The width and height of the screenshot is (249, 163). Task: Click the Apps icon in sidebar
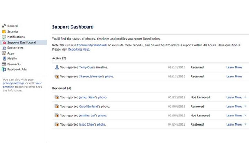click(x=4, y=53)
